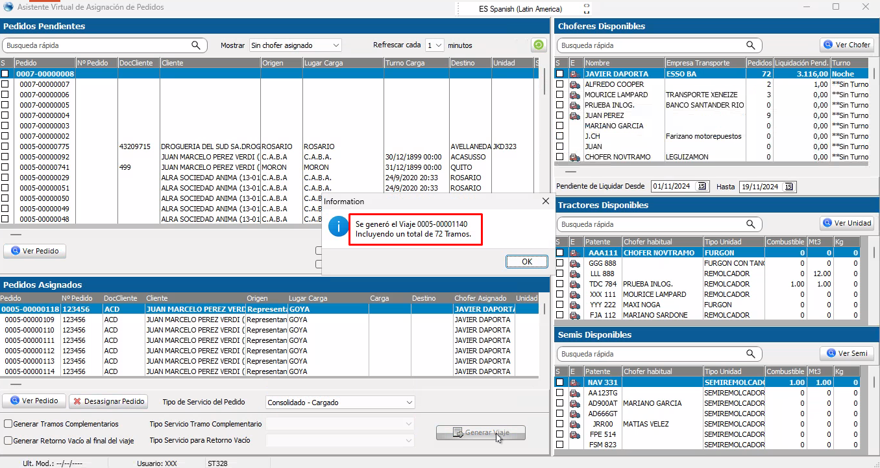Check the box for pedido 0005-00000092
This screenshot has width=880, height=468.
pyautogui.click(x=5, y=157)
